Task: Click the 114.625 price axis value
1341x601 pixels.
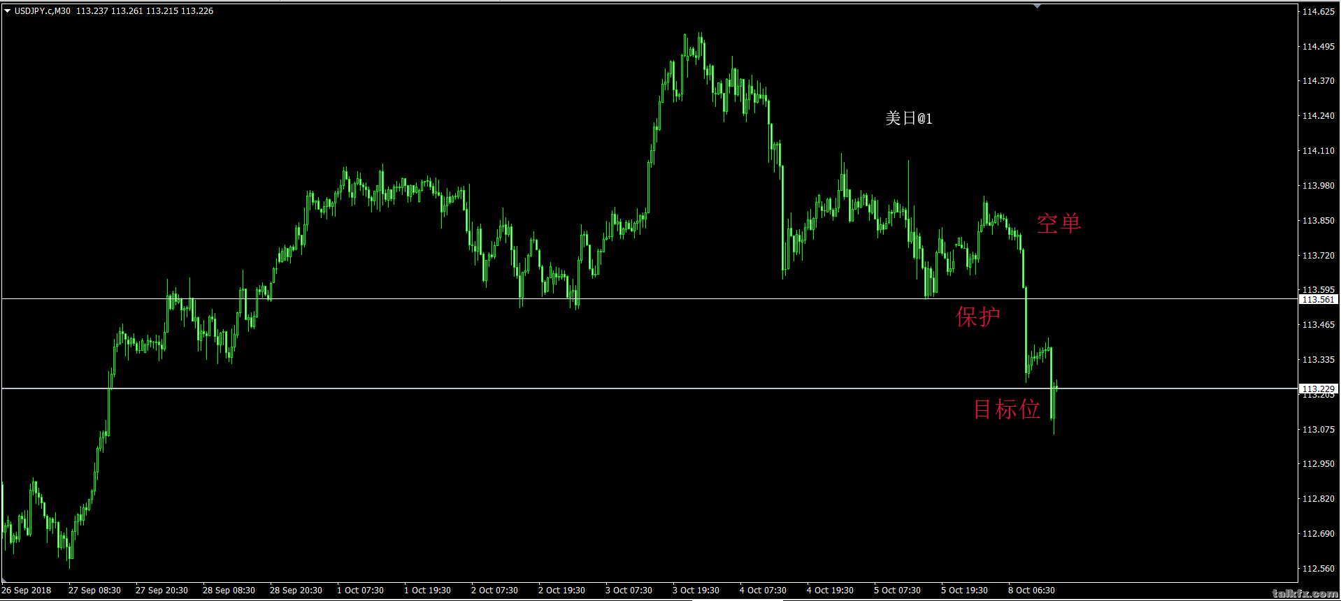Action: (1319, 12)
